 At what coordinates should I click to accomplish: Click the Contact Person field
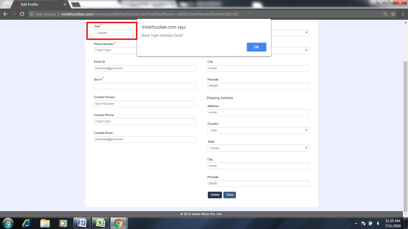(x=145, y=104)
